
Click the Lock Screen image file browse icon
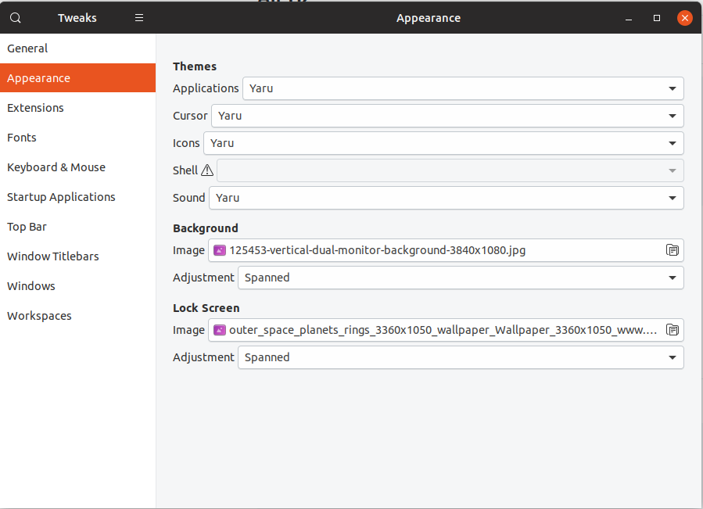click(672, 330)
